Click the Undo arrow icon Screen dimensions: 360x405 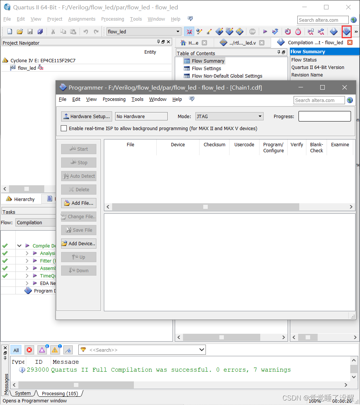86,31
